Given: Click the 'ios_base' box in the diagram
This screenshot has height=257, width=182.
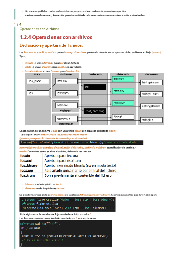Looking at the screenshot, I should pyautogui.click(x=38, y=81).
